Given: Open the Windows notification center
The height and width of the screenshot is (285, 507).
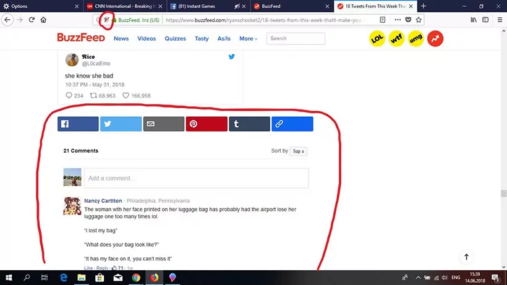Looking at the screenshot, I should click(x=495, y=278).
